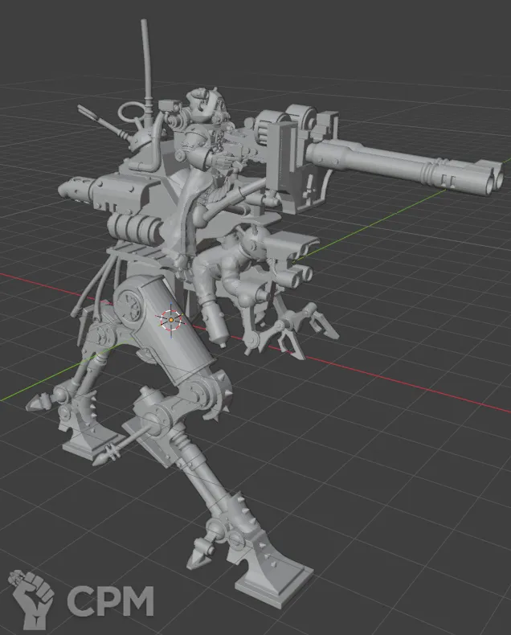Image resolution: width=511 pixels, height=635 pixels.
Task: Click the 3D cursor on the leg armor
Action: 171,320
